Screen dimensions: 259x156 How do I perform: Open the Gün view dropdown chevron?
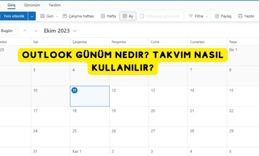pyautogui.click(x=57, y=16)
